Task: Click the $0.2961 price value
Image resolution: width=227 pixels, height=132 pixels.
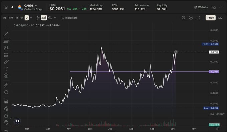Action: tap(57, 9)
